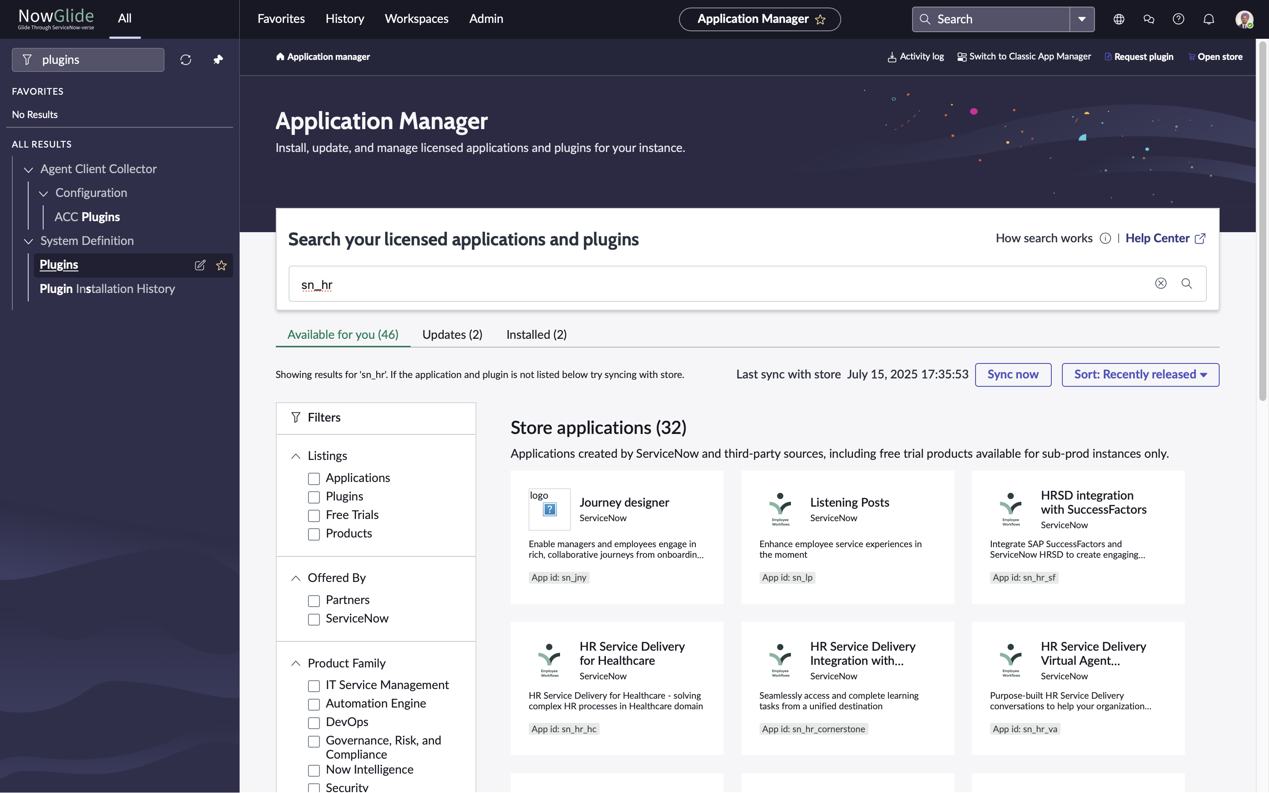Click Request plugin
Image resolution: width=1269 pixels, height=793 pixels.
click(x=1139, y=57)
